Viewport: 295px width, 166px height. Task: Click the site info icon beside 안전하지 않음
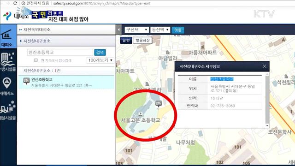point(24,3)
